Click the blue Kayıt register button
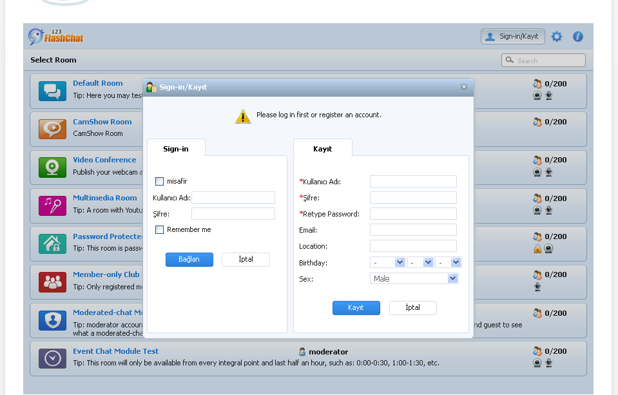The width and height of the screenshot is (618, 395). tap(356, 308)
